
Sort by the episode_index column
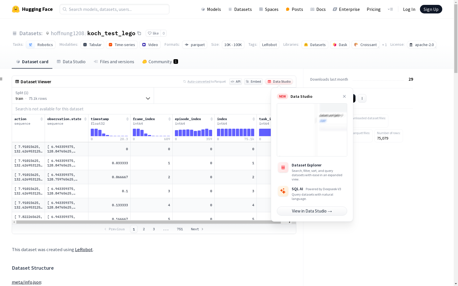pyautogui.click(x=212, y=119)
